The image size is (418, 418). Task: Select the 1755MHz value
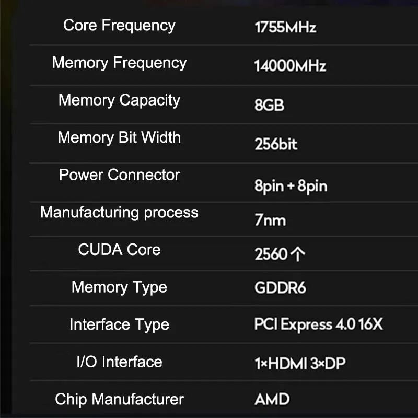[285, 27]
